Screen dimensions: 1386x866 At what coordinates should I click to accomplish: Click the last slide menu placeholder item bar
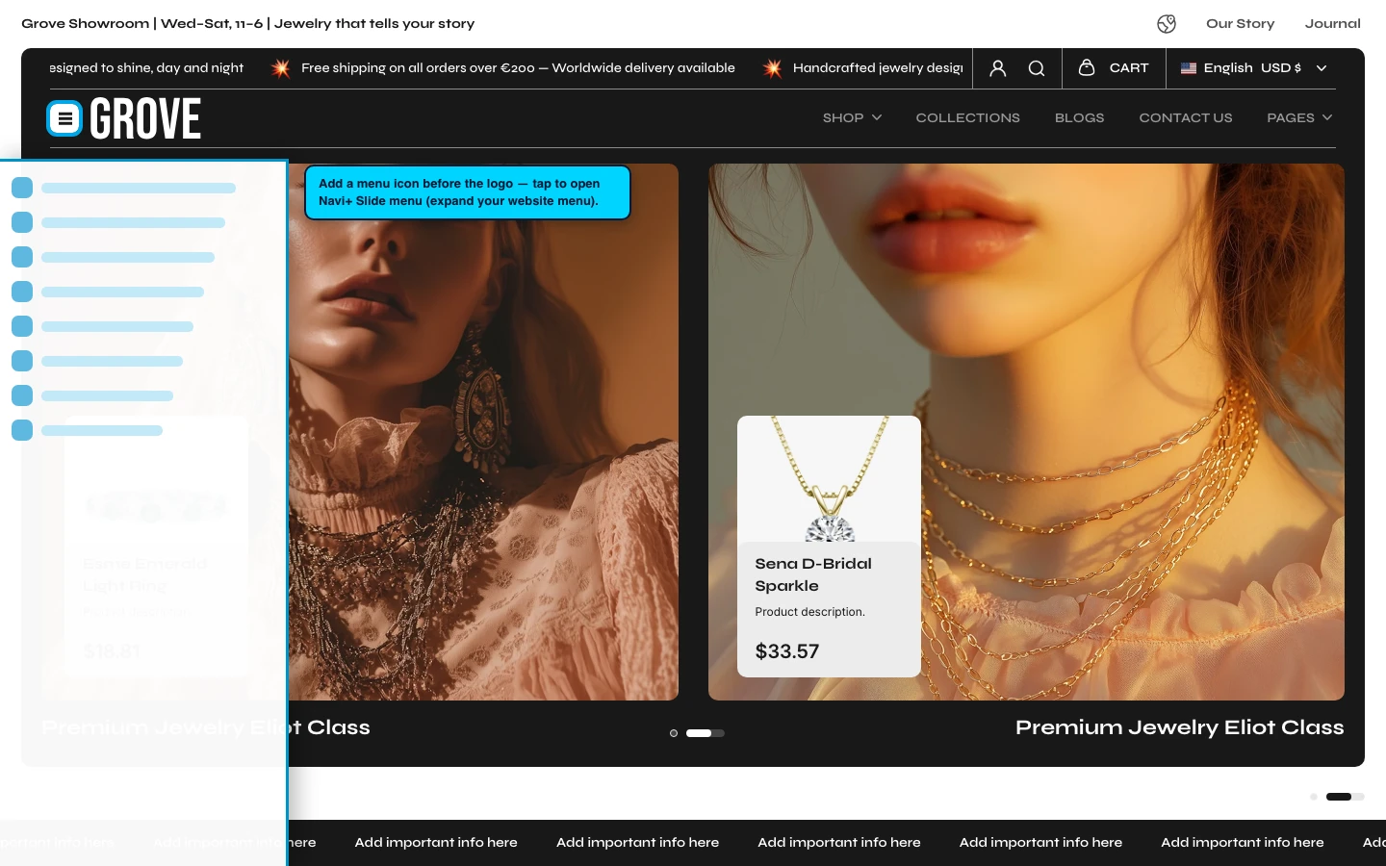(x=102, y=430)
